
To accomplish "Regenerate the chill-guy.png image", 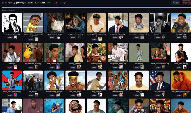I will coord(137,67).
